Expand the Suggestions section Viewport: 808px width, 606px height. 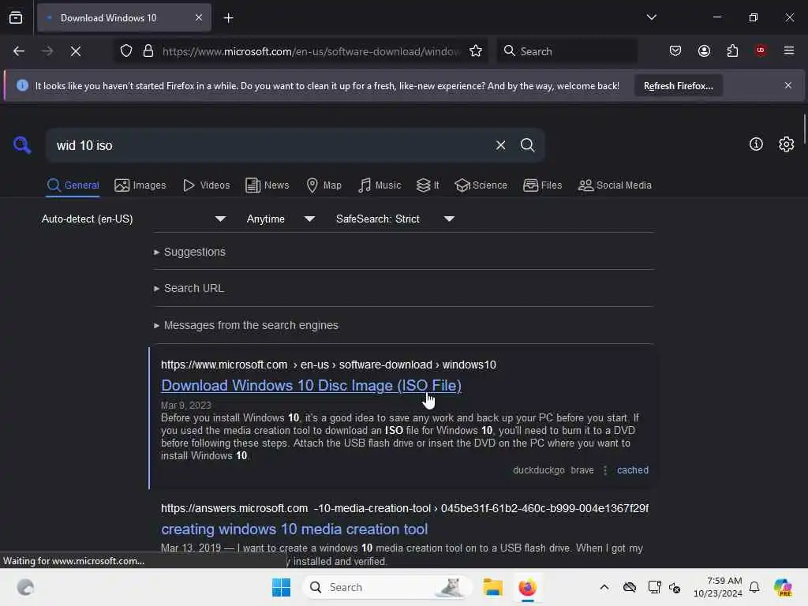[189, 252]
